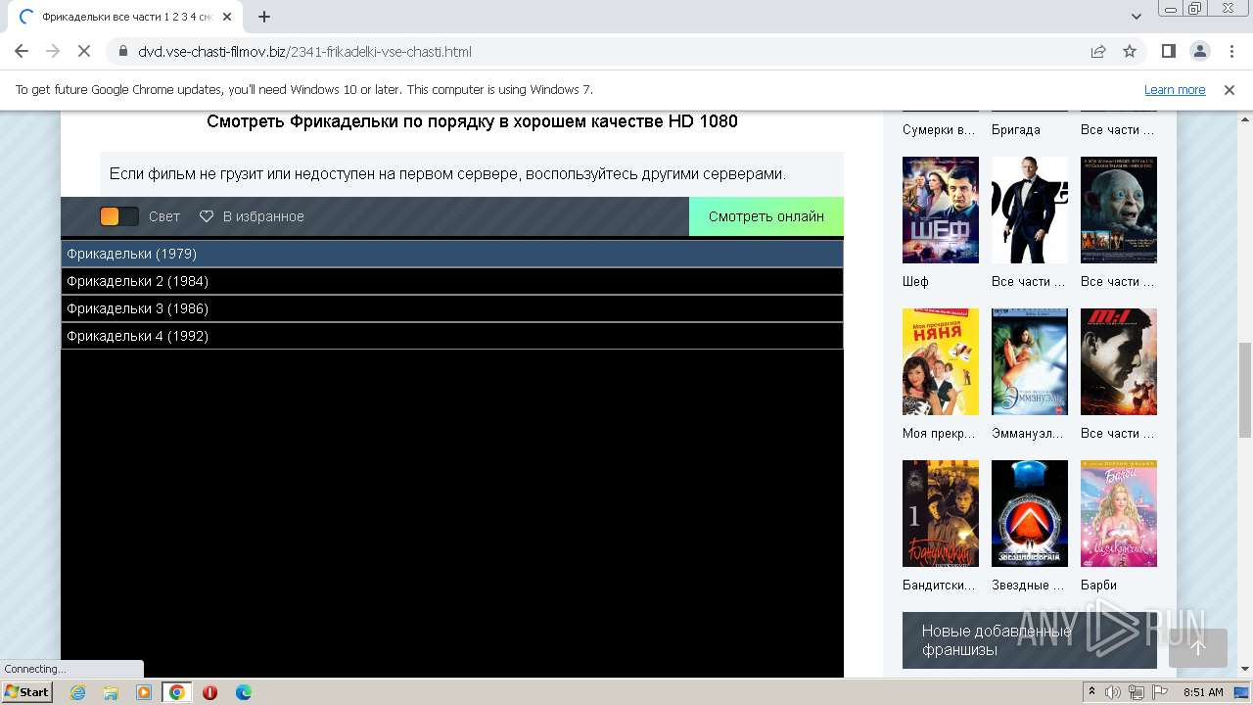This screenshot has width=1253, height=705.
Task: Open the Моя прекрасная няня poster
Action: click(x=941, y=361)
